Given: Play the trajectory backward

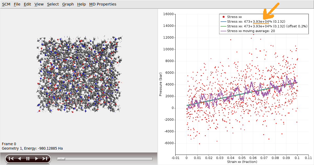Looking at the screenshot, I should click(19, 158).
